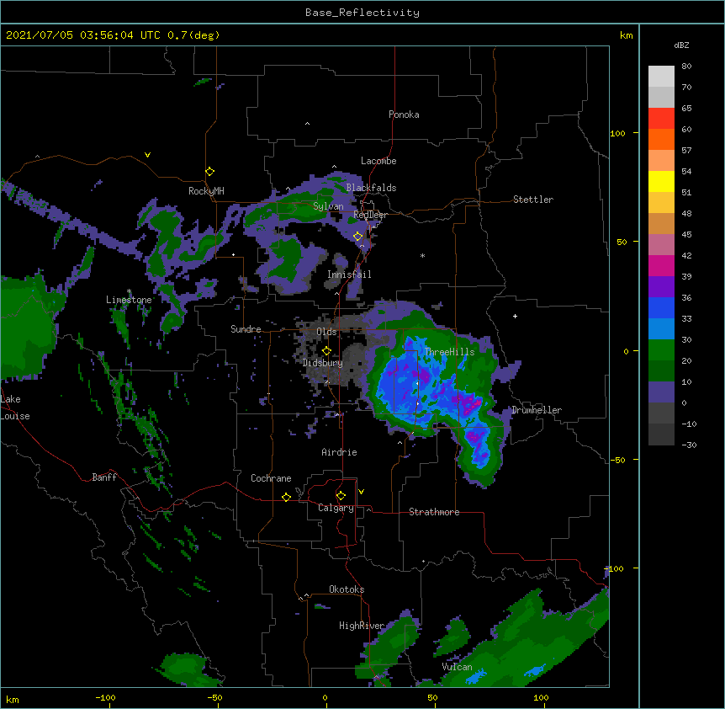Click the Calgary city label
Screen dimensions: 725x709
click(x=336, y=508)
